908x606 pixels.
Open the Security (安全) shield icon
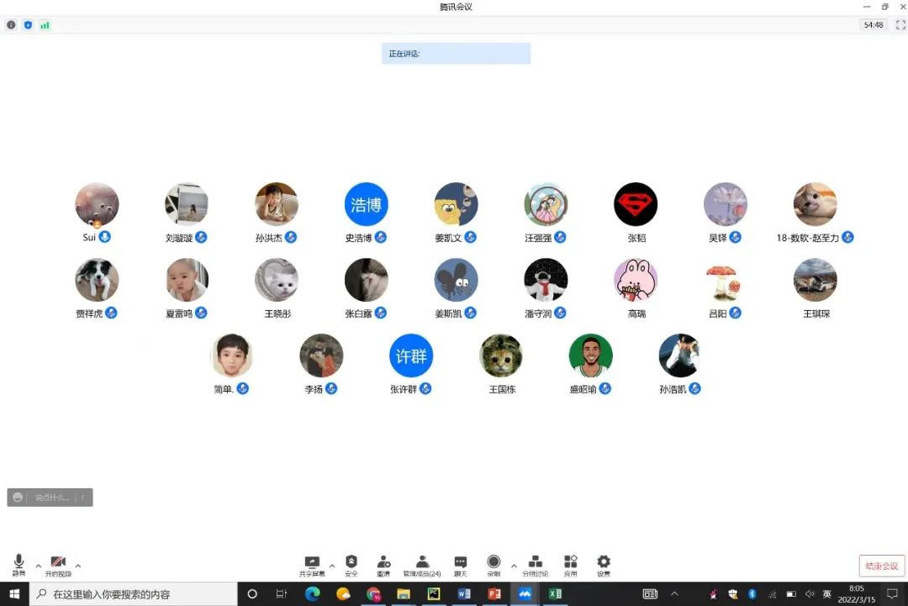click(x=351, y=562)
